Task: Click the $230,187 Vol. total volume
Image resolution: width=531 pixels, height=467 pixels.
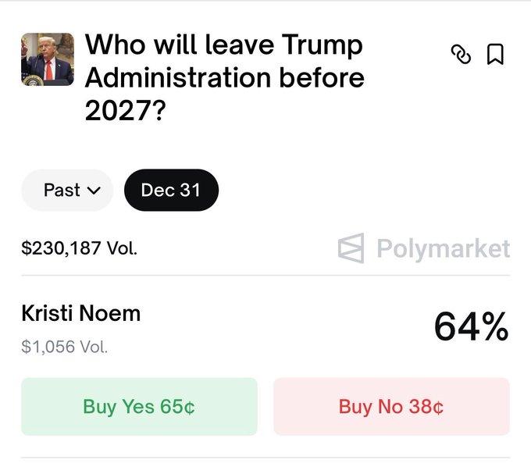Action: click(x=80, y=249)
